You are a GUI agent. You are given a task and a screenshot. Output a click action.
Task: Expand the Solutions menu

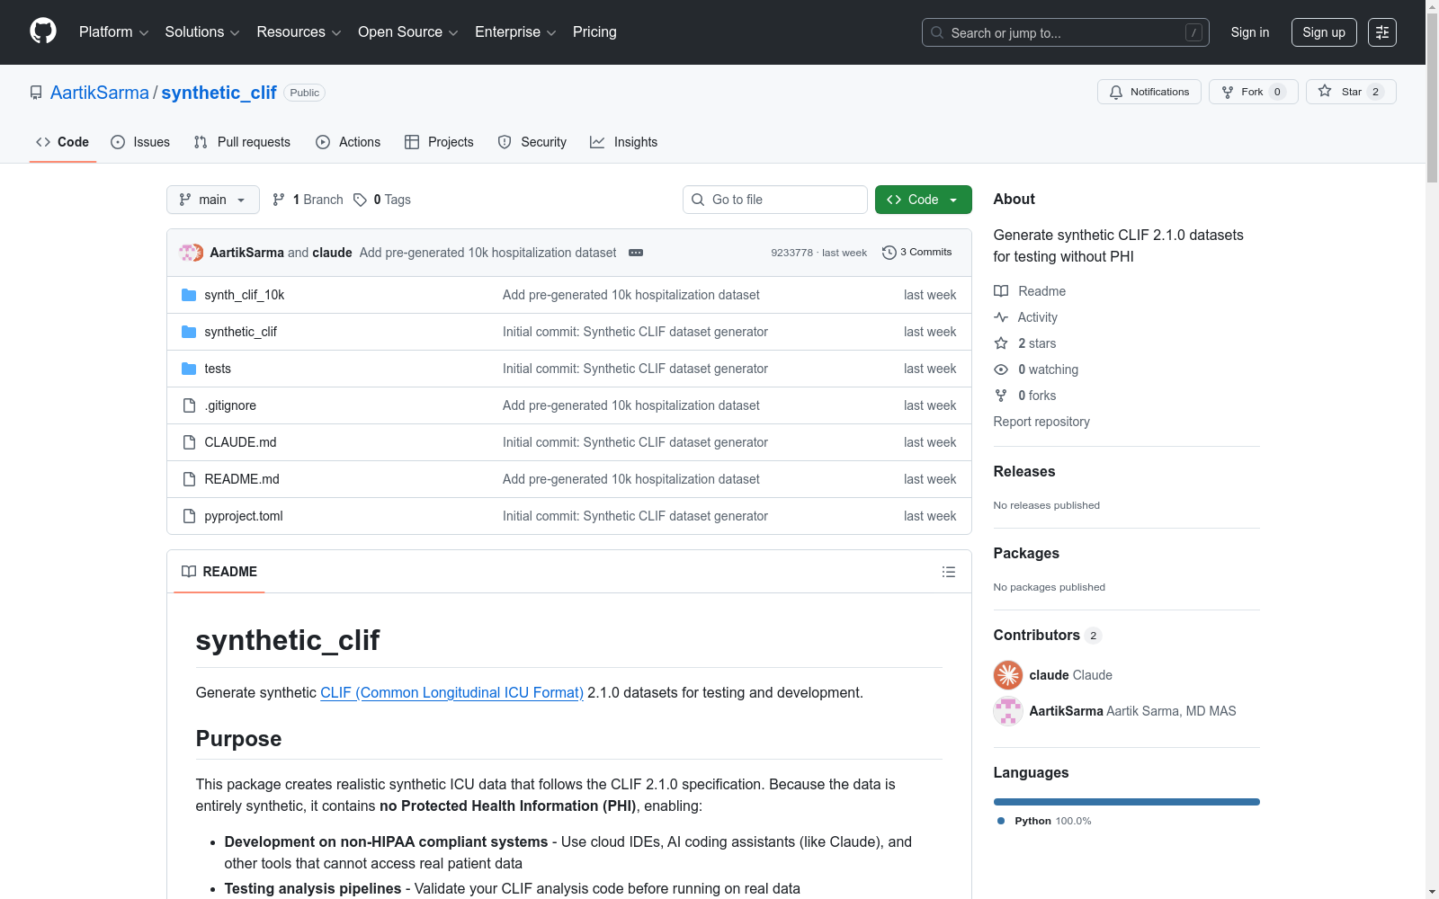point(202,32)
